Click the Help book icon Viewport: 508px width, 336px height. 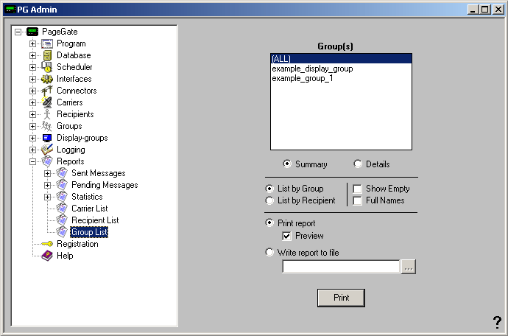coord(47,256)
